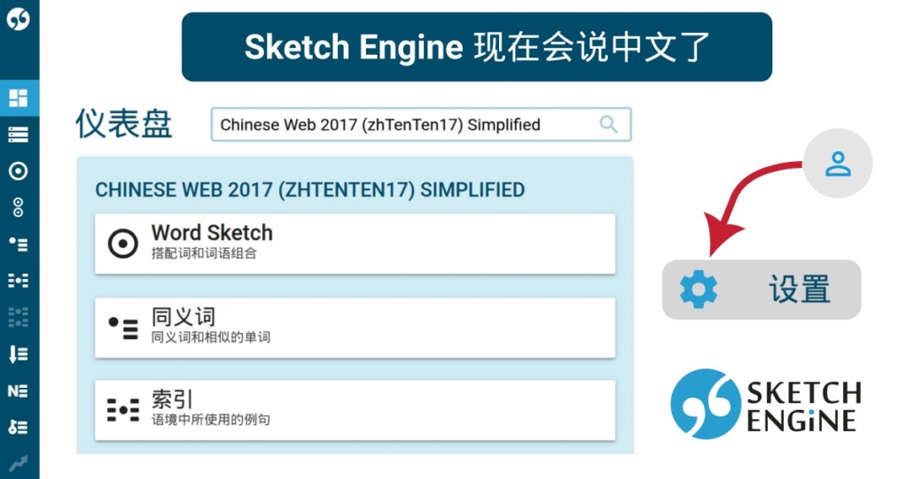Viewport: 913px width, 479px height.
Task: Open the Concordance icon in the sidebar
Action: click(18, 281)
